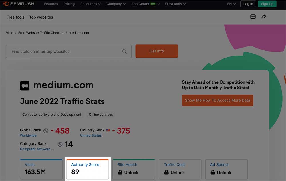286x181 pixels.
Task: Open the App Center dropdown
Action: tap(145, 4)
